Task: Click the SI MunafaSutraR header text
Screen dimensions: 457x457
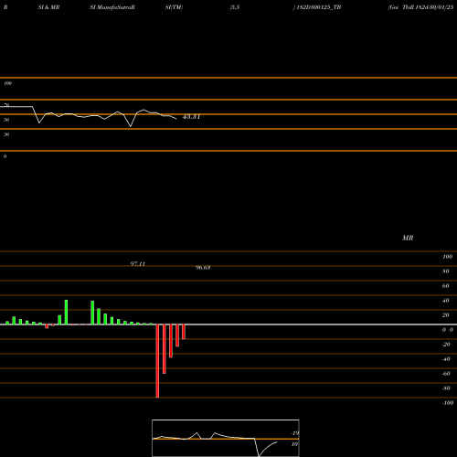Action: coord(112,7)
